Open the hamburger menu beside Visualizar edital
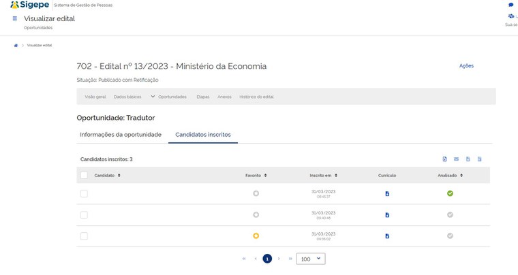518x275 pixels. point(15,18)
